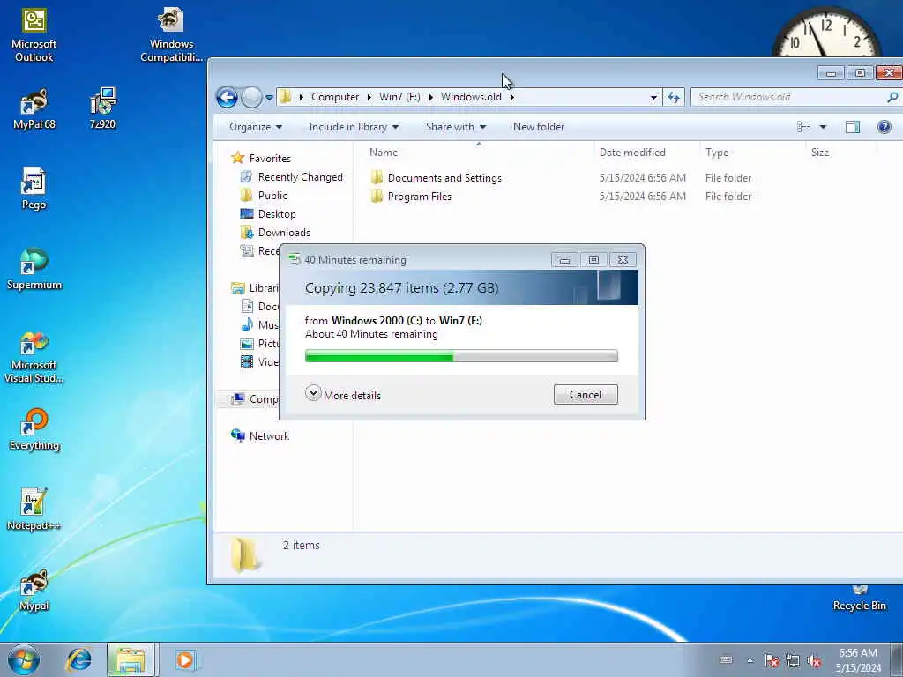Click Windows.old breadcrumb segment
This screenshot has width=903, height=677.
tap(471, 97)
